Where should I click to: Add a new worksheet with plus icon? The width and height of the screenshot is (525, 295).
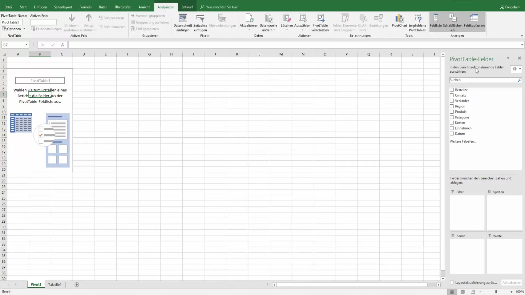(77, 285)
